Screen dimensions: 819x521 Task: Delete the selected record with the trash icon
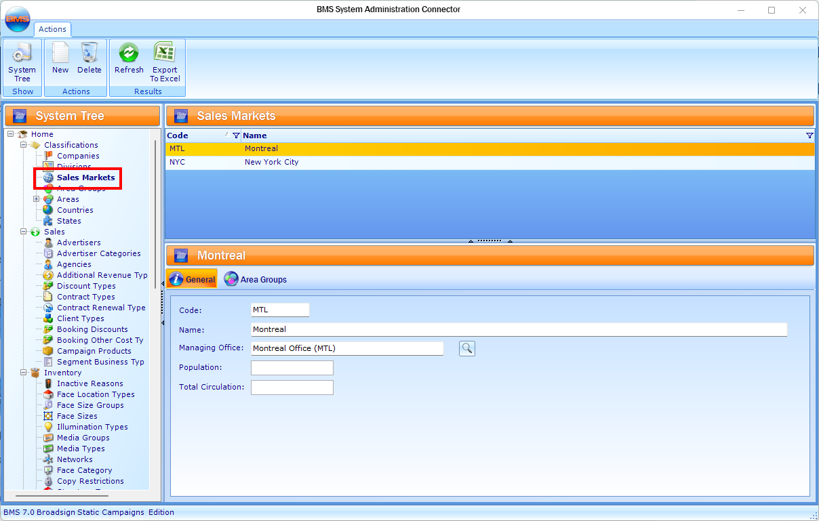(89, 59)
